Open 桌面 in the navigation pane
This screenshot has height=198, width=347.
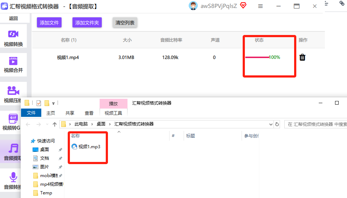pos(41,150)
